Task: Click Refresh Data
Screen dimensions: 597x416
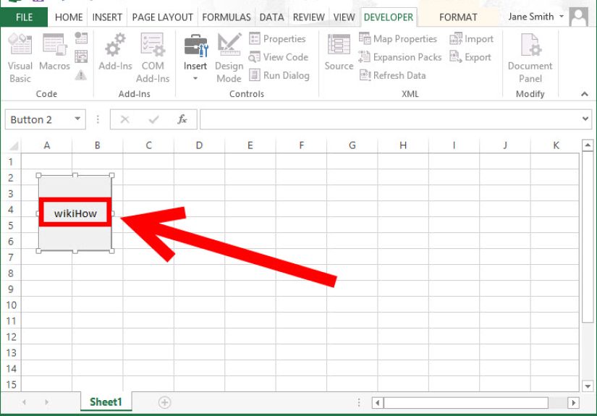Action: 392,75
